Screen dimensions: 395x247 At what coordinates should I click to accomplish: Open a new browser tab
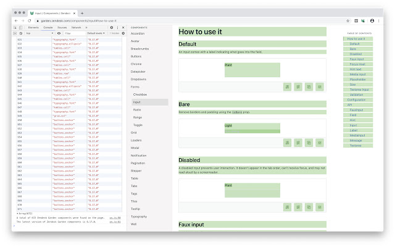82,12
